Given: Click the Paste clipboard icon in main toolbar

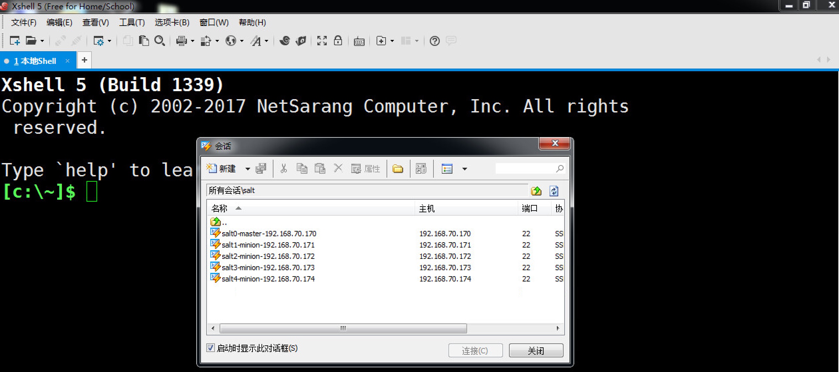Looking at the screenshot, I should [144, 41].
